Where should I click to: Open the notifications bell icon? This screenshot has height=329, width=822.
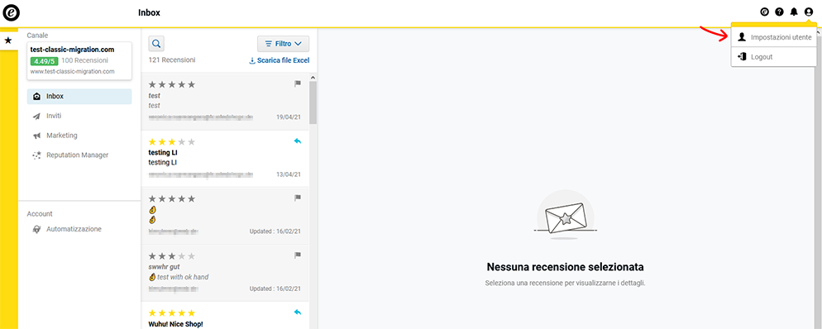794,12
